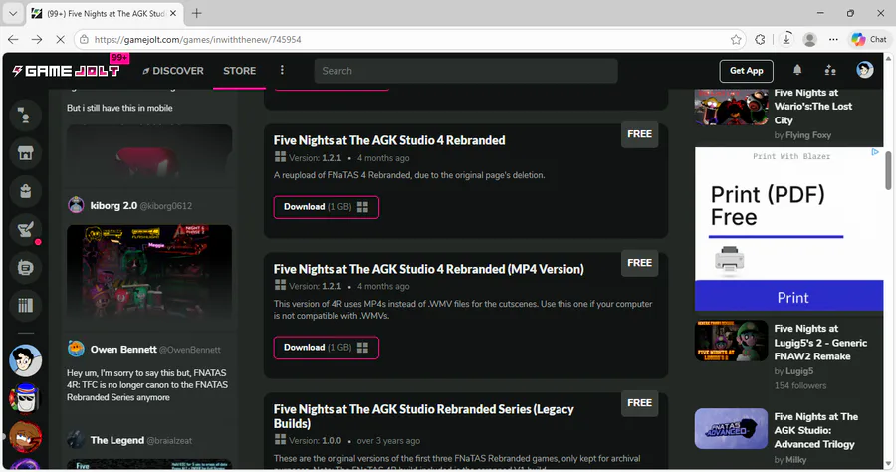The height and width of the screenshot is (472, 896).
Task: Open the library shelf icon in sidebar
Action: coord(25,305)
